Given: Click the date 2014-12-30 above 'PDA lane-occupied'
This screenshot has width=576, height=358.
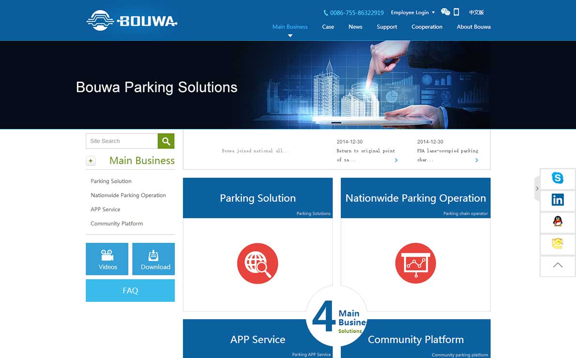Looking at the screenshot, I should (430, 142).
